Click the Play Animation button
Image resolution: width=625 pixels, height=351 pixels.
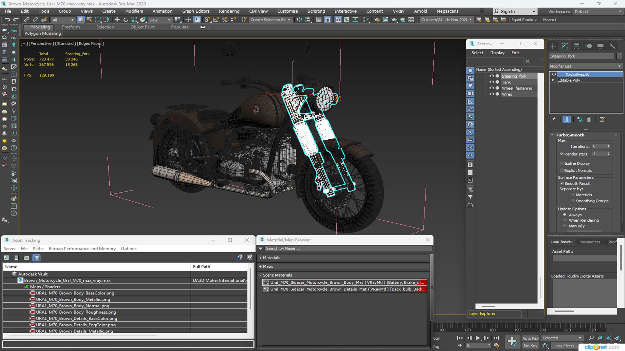click(478, 338)
